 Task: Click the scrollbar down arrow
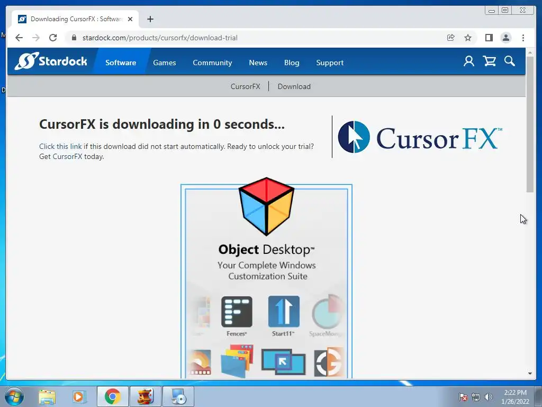(530, 374)
